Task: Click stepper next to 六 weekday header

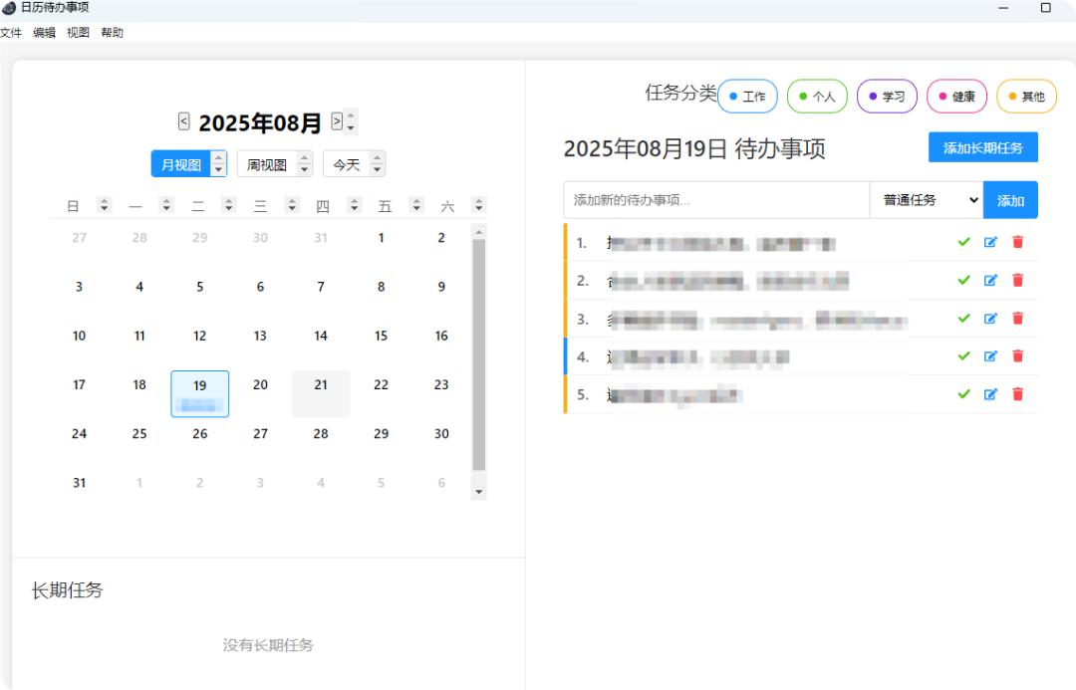Action: coord(479,204)
